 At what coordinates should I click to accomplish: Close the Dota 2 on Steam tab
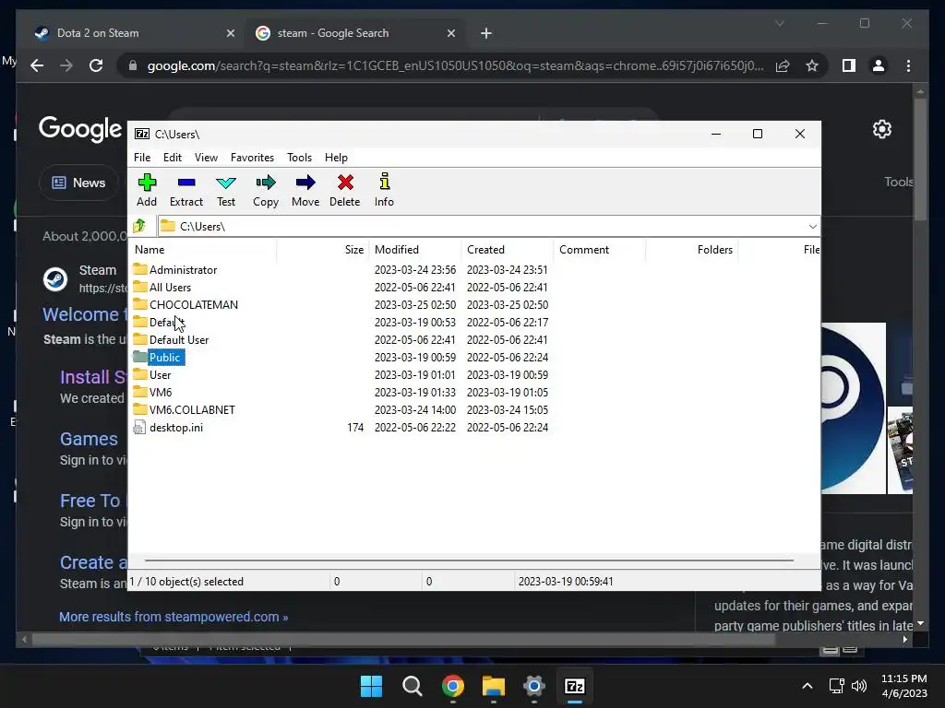tap(230, 33)
